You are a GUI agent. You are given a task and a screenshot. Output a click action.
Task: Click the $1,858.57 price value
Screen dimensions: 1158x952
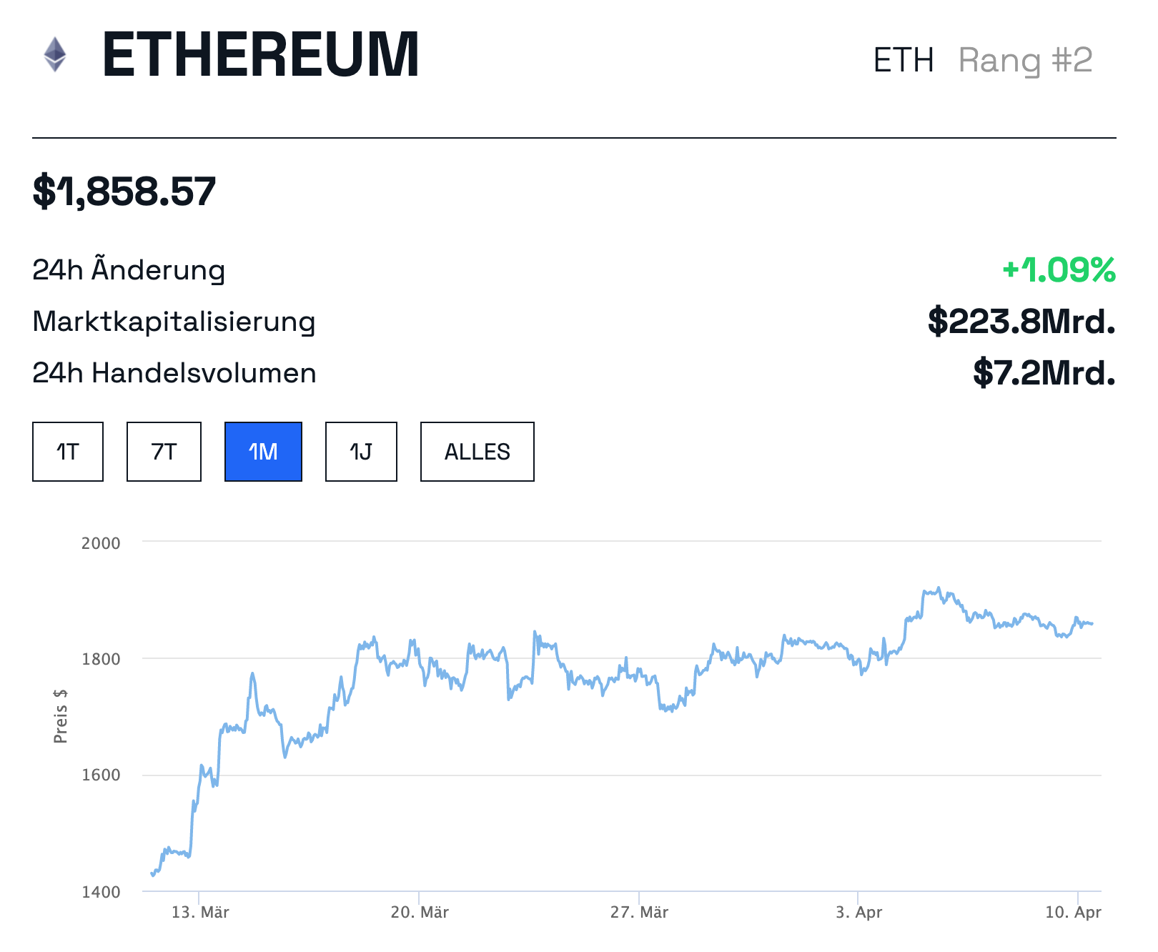(x=124, y=192)
